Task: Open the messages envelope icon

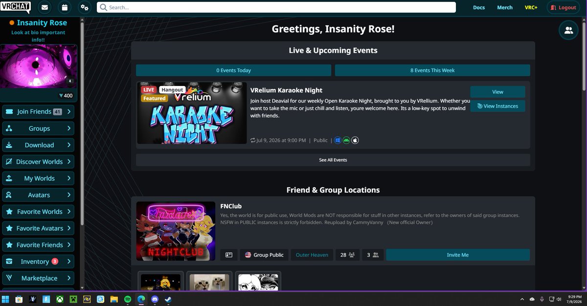Action: coord(45,7)
